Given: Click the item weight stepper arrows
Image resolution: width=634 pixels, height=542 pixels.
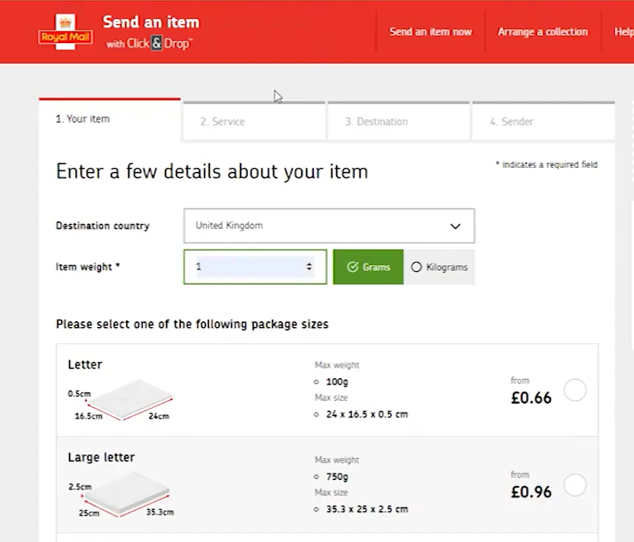Looking at the screenshot, I should 309,267.
